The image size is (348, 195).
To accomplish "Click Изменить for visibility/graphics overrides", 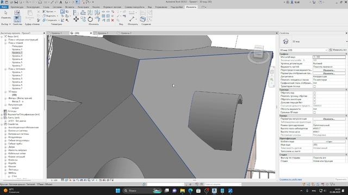I will pos(329,70).
